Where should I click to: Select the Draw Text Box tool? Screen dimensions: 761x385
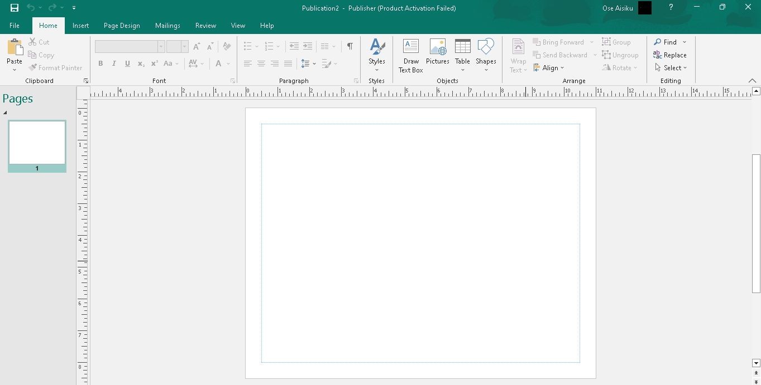tap(411, 55)
